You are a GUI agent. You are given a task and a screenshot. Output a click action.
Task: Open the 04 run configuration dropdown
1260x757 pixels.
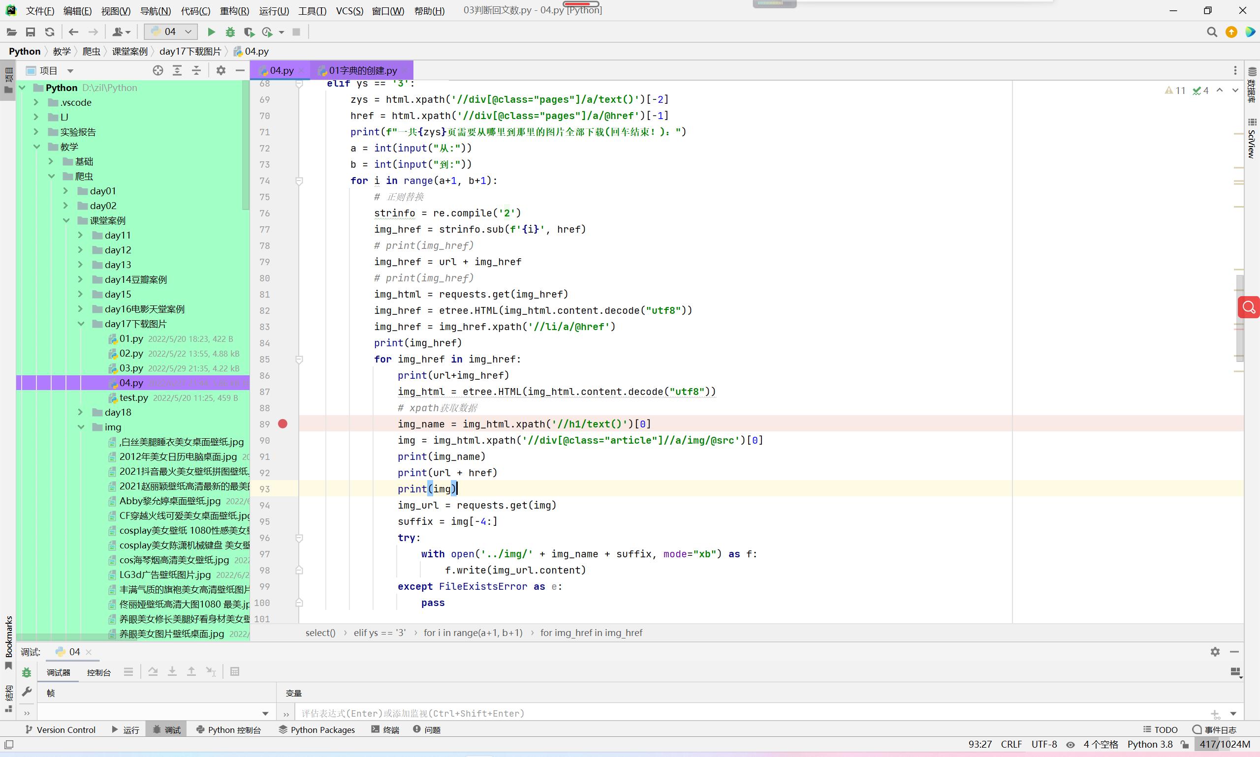(170, 31)
